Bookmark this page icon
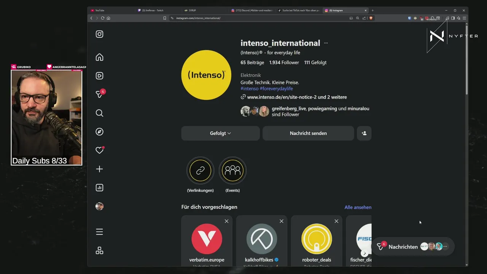The image size is (487, 274). 165,18
